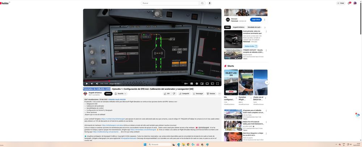The height and width of the screenshot is (147, 362).
Task: Open the OBJECT LOD 200 short
Action: point(231,83)
